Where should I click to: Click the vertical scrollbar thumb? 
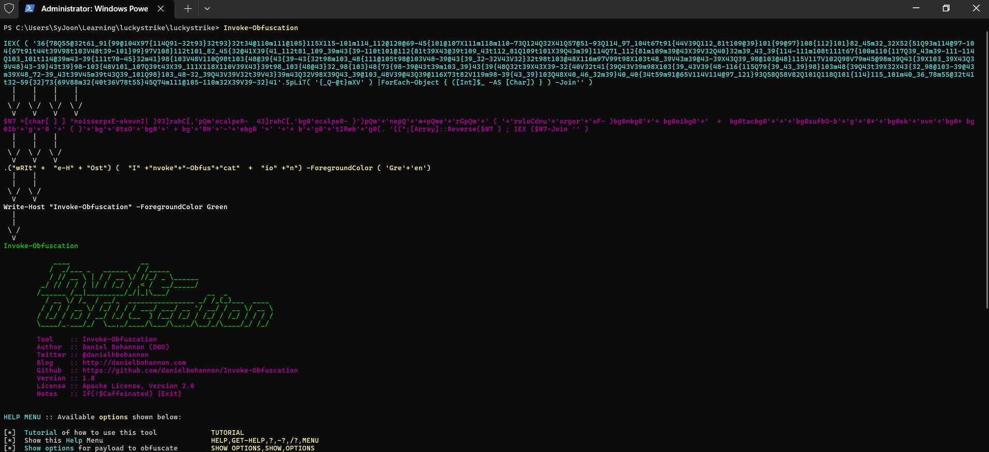[x=986, y=170]
